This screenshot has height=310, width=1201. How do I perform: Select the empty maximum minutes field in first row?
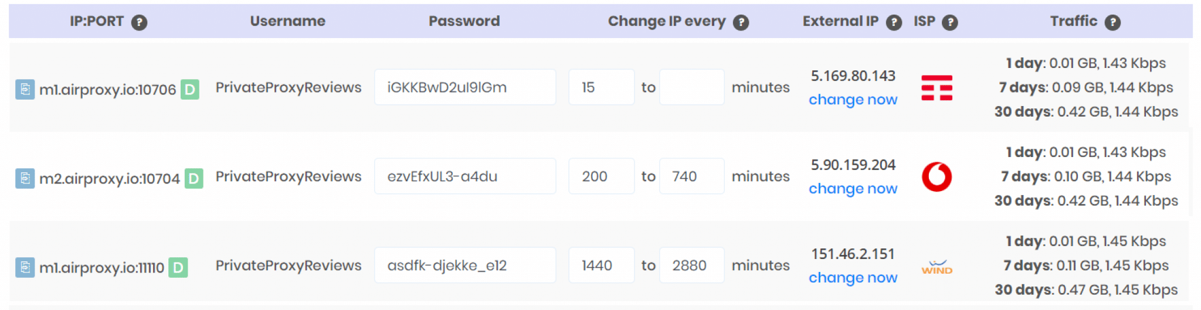[x=692, y=87]
